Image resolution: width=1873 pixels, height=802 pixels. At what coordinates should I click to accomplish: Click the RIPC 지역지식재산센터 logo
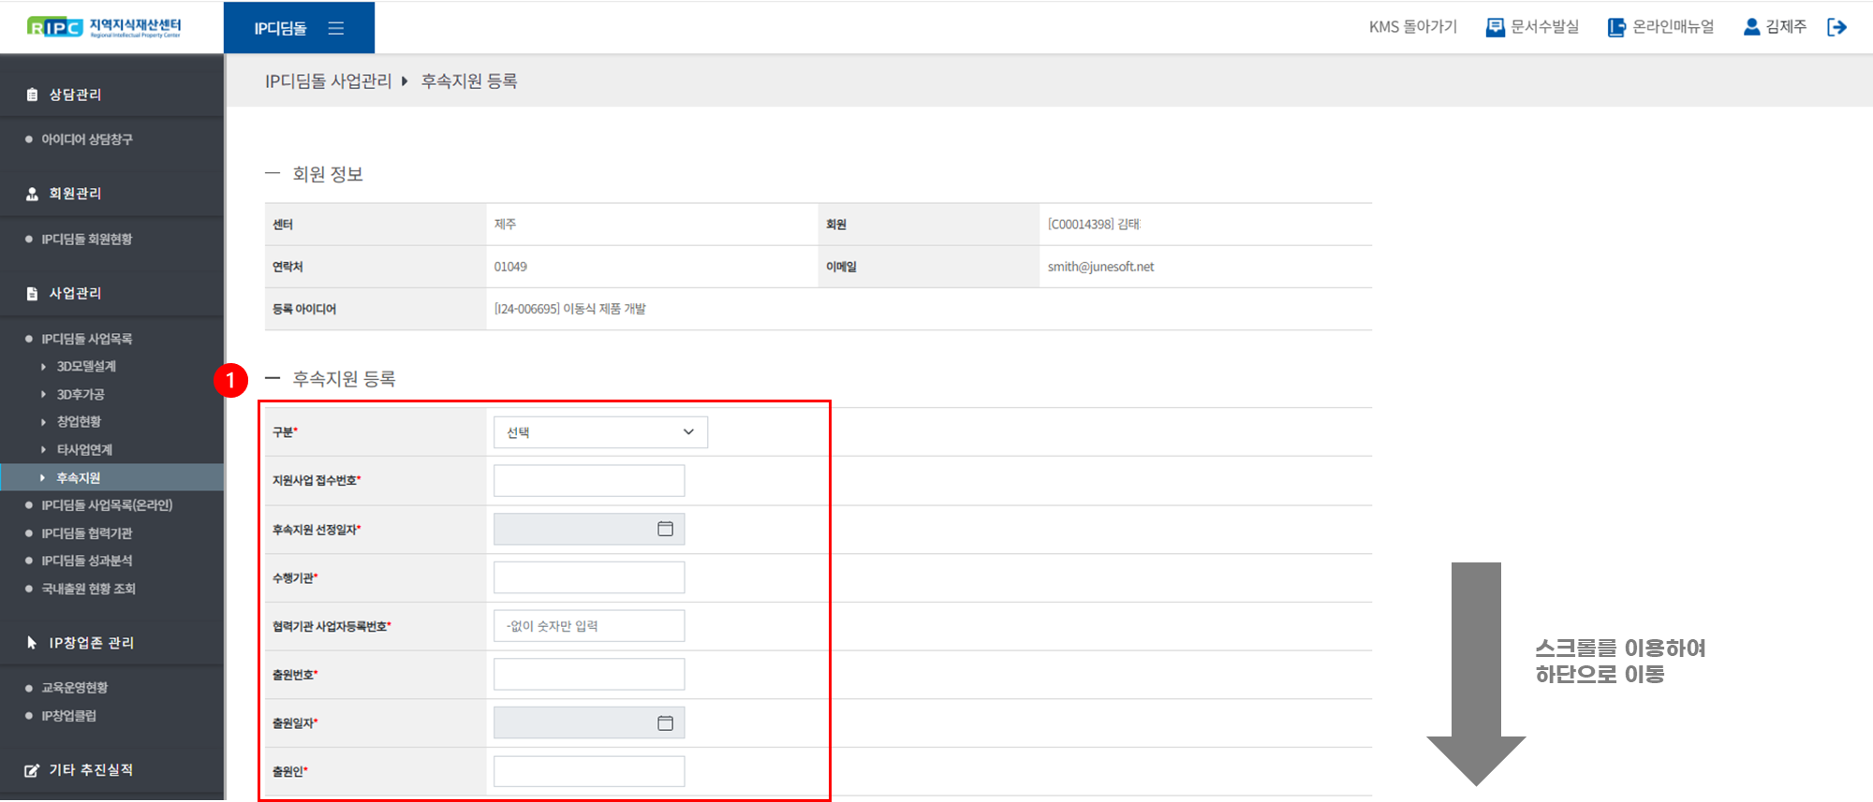coord(104,27)
